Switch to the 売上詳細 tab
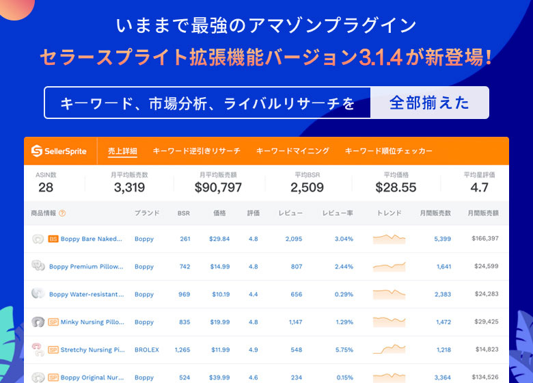This screenshot has height=383, width=533. [122, 150]
